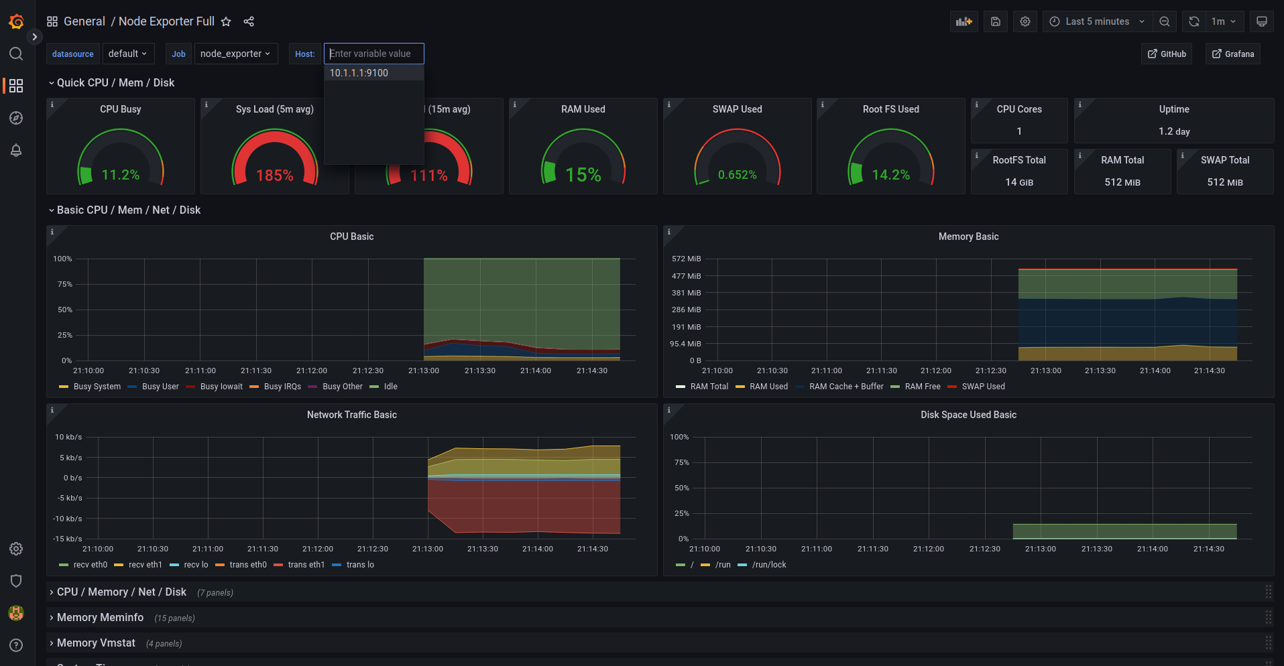Click the /run/lock legend color swatch
Image resolution: width=1284 pixels, height=666 pixels.
coord(742,565)
